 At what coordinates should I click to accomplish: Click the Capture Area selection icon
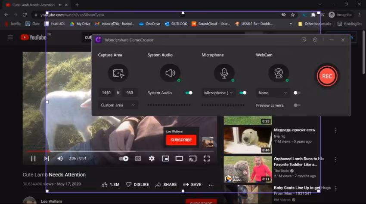(118, 73)
